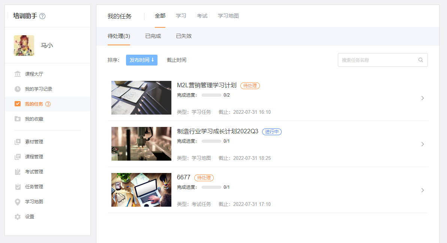447x243 pixels.
Task: Open the 6677 task thumbnail image
Action: [141, 190]
